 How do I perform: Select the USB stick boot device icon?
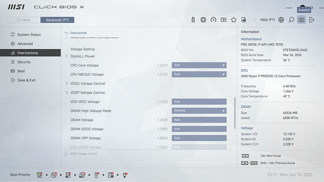(97, 175)
